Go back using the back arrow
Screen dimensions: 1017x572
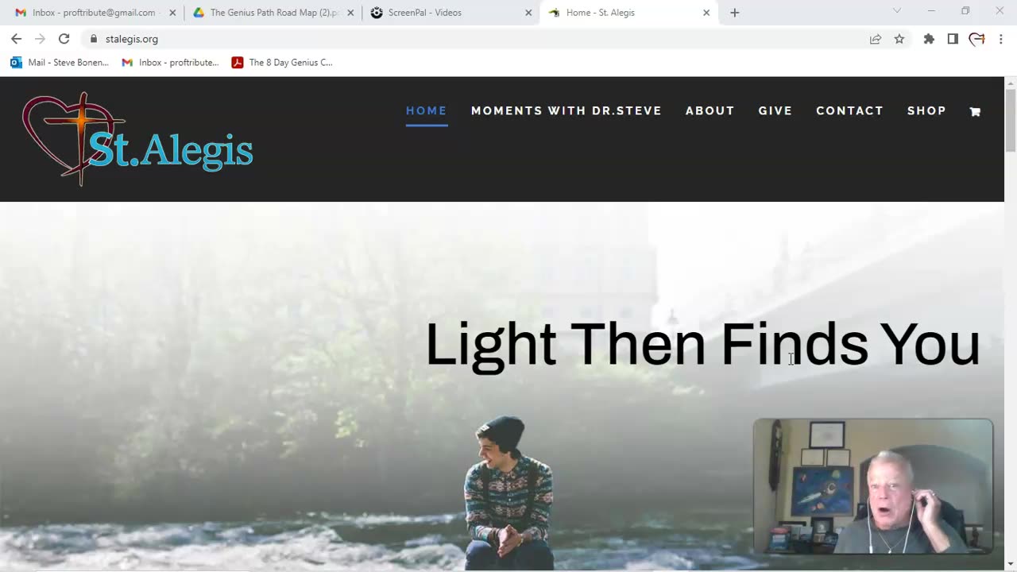click(x=16, y=39)
